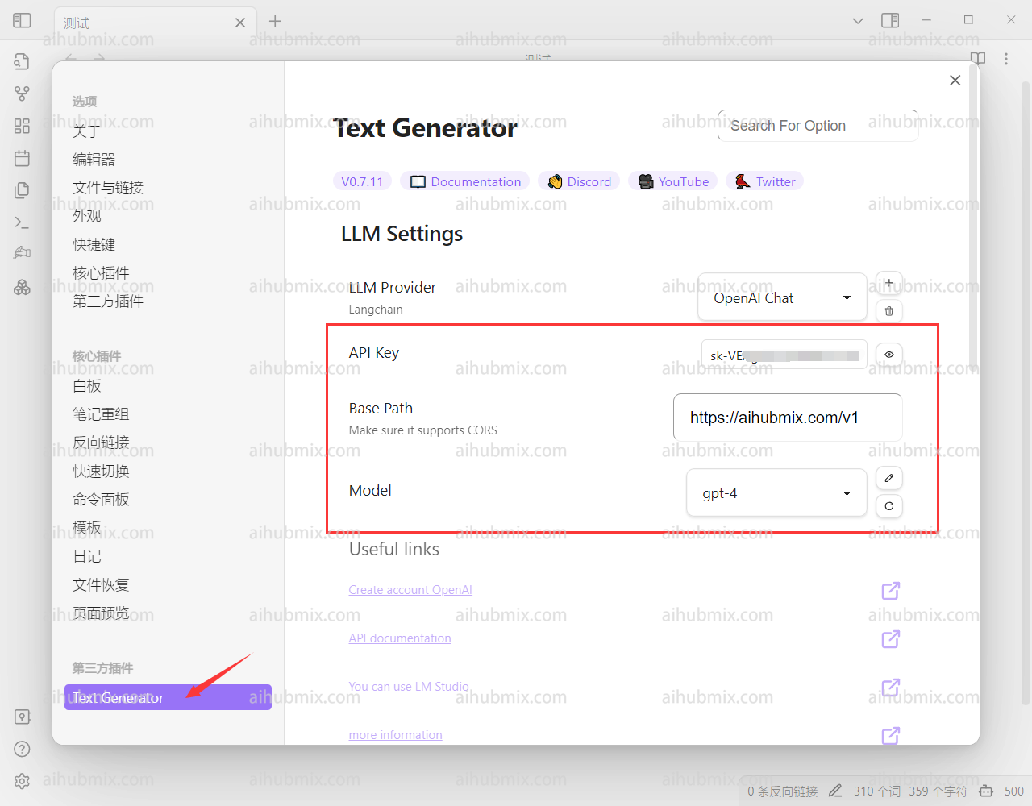Click the Text Generator ribbon icon
The height and width of the screenshot is (806, 1032).
pyautogui.click(x=22, y=253)
